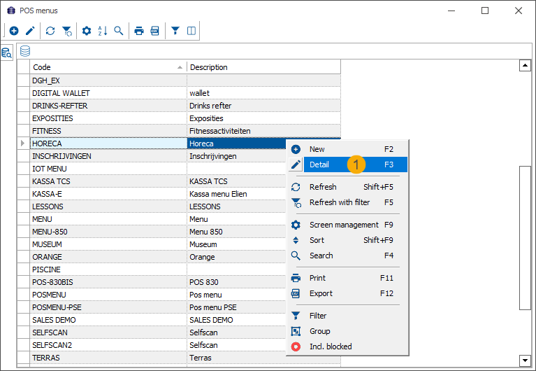Open Screen management gear in toolbar
Viewport: 536px width, 371px height.
[x=87, y=31]
